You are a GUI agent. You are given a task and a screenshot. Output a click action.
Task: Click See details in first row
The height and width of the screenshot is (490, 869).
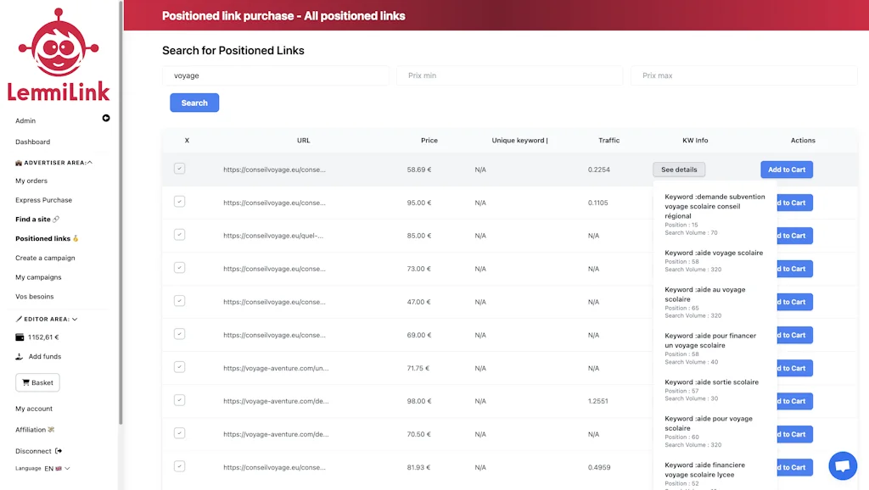(x=679, y=170)
